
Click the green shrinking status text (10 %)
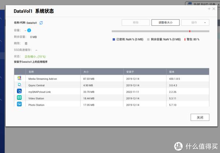[x=35, y=57]
